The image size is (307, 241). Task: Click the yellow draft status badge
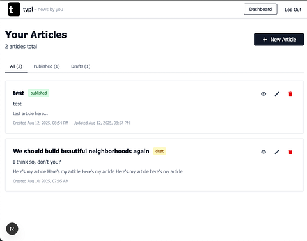click(159, 151)
